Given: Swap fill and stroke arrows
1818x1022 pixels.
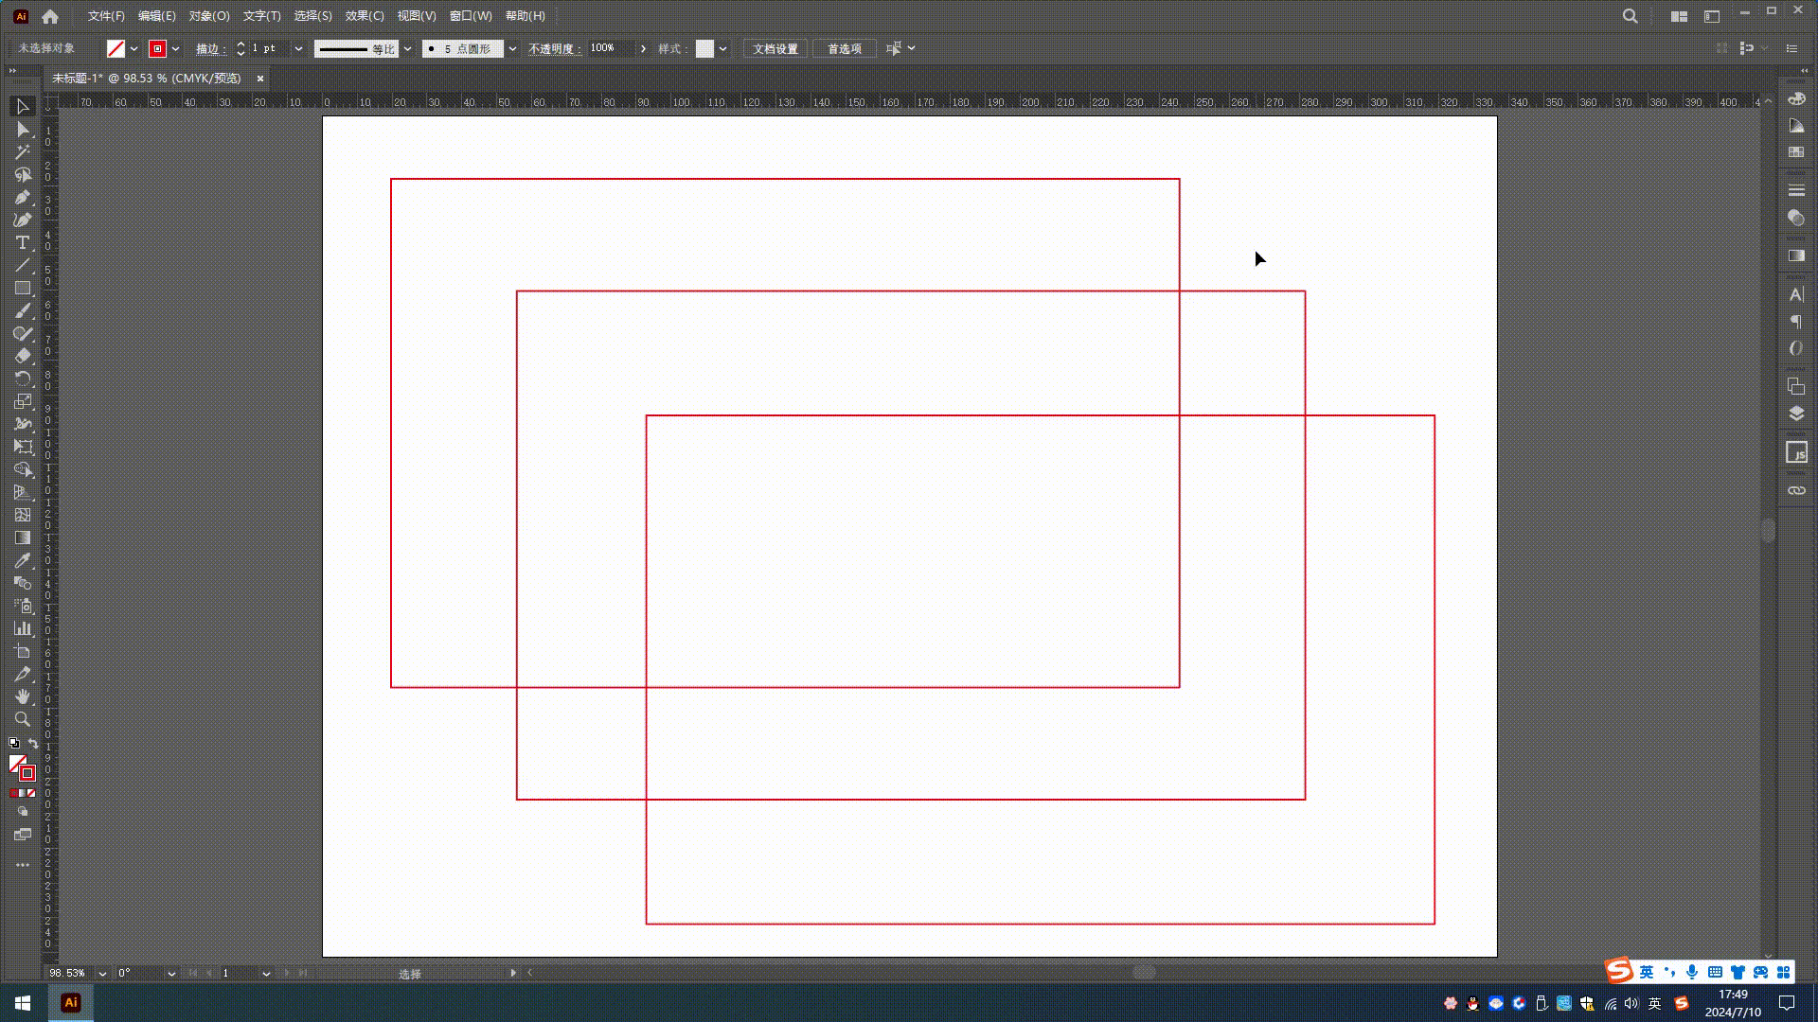Looking at the screenshot, I should (33, 744).
